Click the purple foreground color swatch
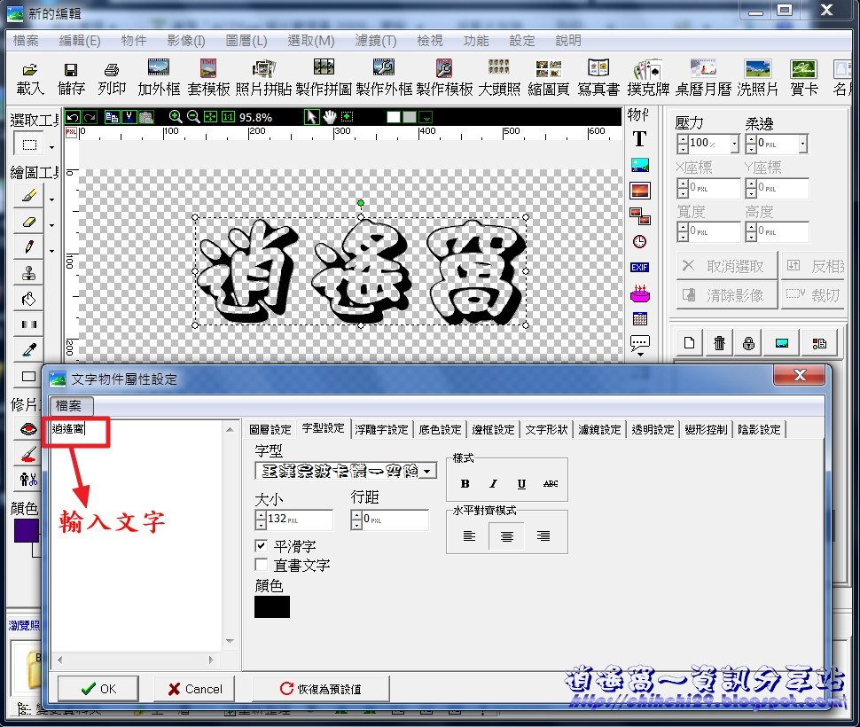 [x=26, y=530]
